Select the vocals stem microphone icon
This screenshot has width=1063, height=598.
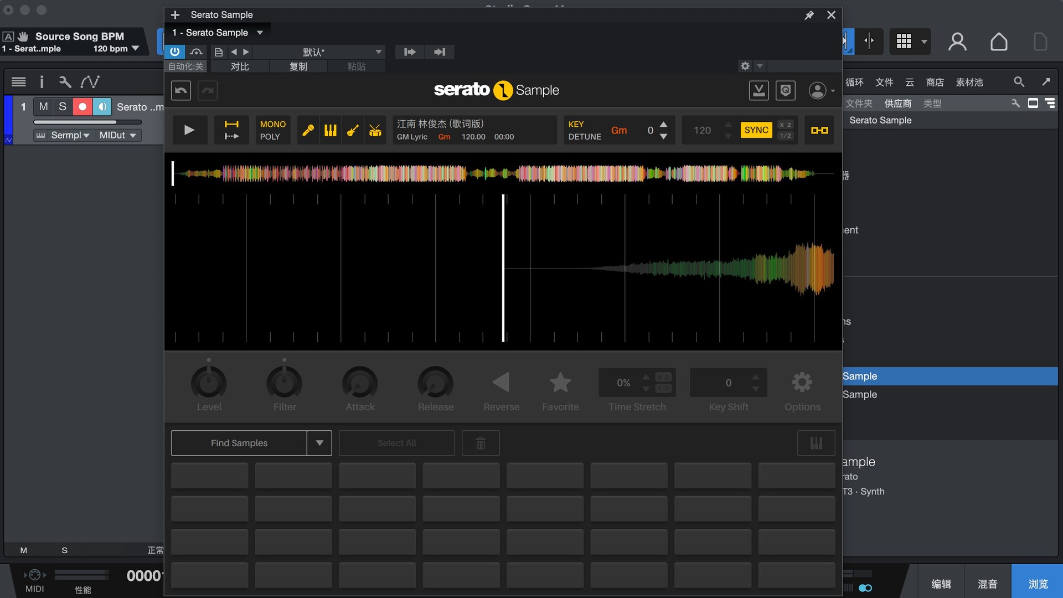(x=308, y=130)
